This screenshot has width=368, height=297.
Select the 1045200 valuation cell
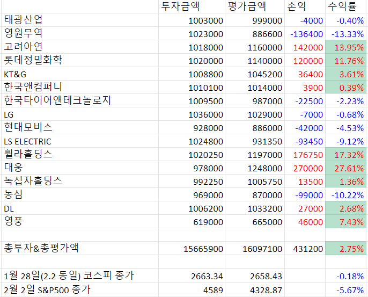pyautogui.click(x=255, y=74)
